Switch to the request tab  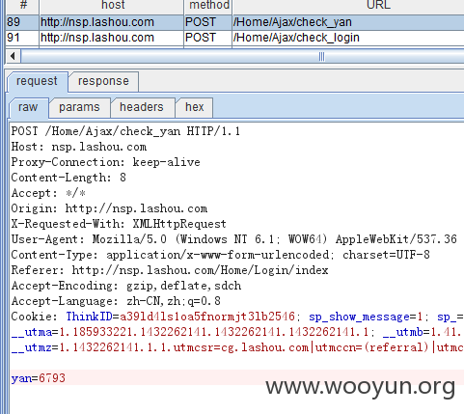[x=37, y=81]
